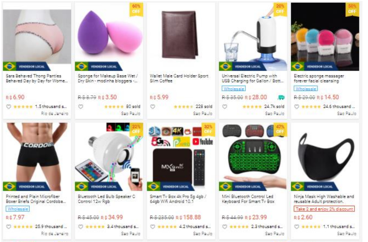
Task: Toggle favorite on Mini Bluetooth Keyboard
Action: tap(225, 227)
